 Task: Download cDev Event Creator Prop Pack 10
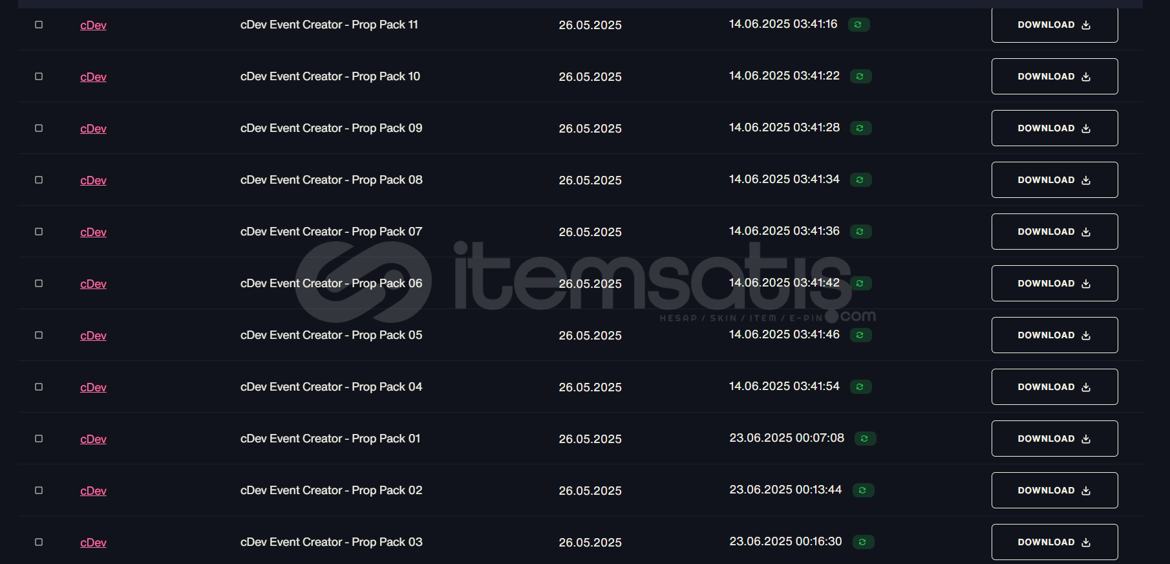point(1054,76)
